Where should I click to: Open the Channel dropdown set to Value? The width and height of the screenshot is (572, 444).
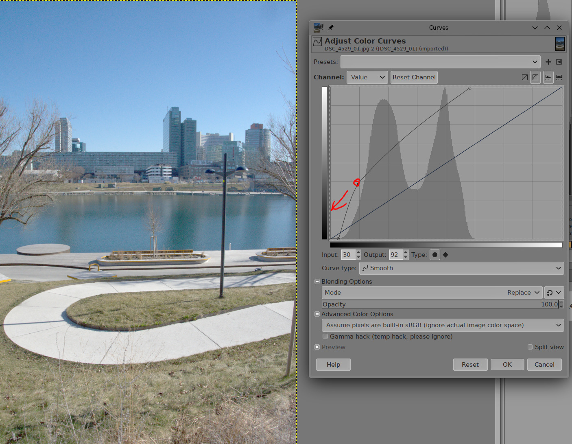click(x=367, y=77)
